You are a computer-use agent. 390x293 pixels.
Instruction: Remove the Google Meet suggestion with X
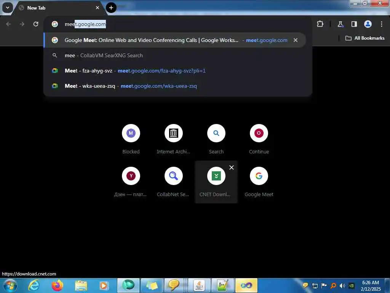(x=296, y=40)
